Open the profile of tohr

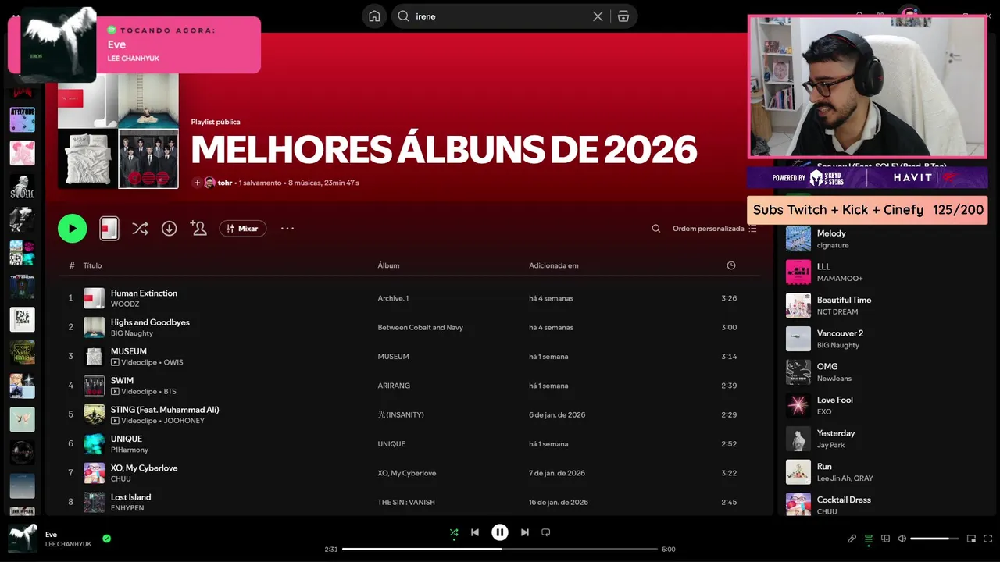click(x=225, y=183)
